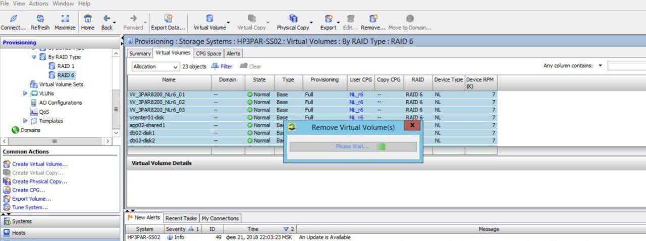
Task: Click the Export Data toolbar icon
Action: tap(168, 19)
